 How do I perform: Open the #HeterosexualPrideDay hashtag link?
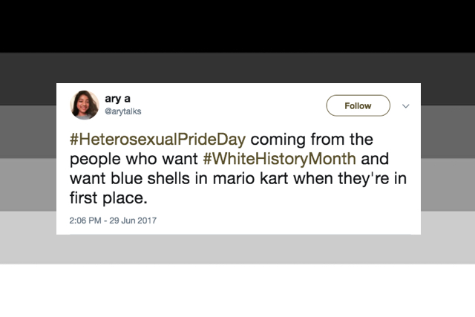point(157,140)
